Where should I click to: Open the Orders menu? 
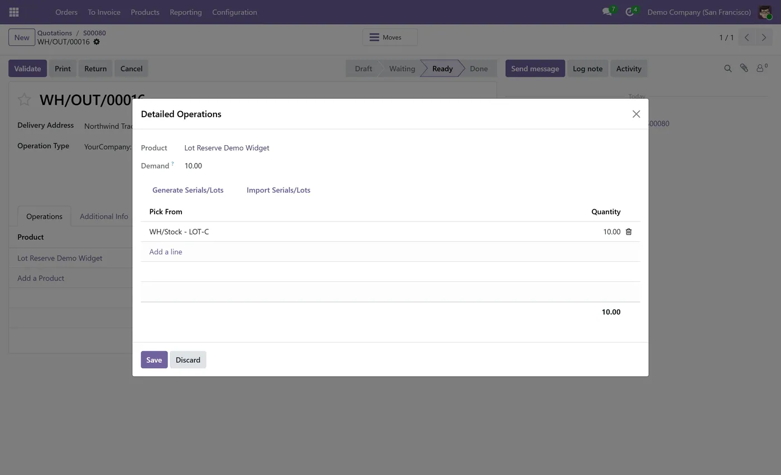tap(66, 12)
